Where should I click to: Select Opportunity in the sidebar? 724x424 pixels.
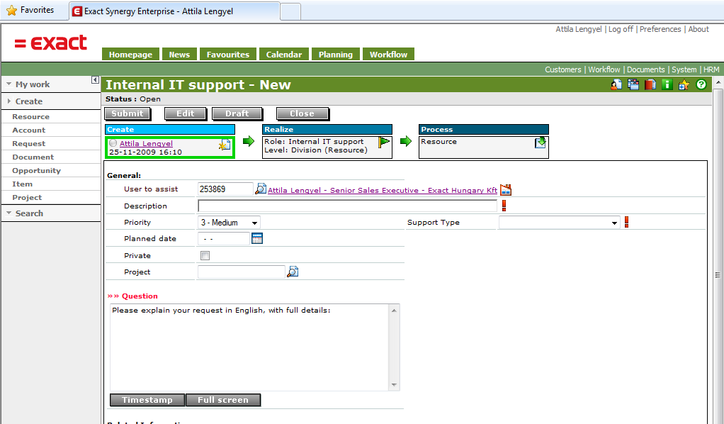pyautogui.click(x=36, y=170)
